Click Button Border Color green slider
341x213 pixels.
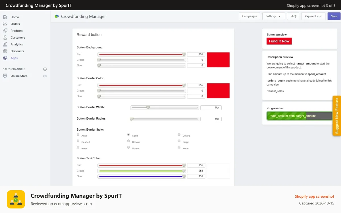(x=142, y=91)
